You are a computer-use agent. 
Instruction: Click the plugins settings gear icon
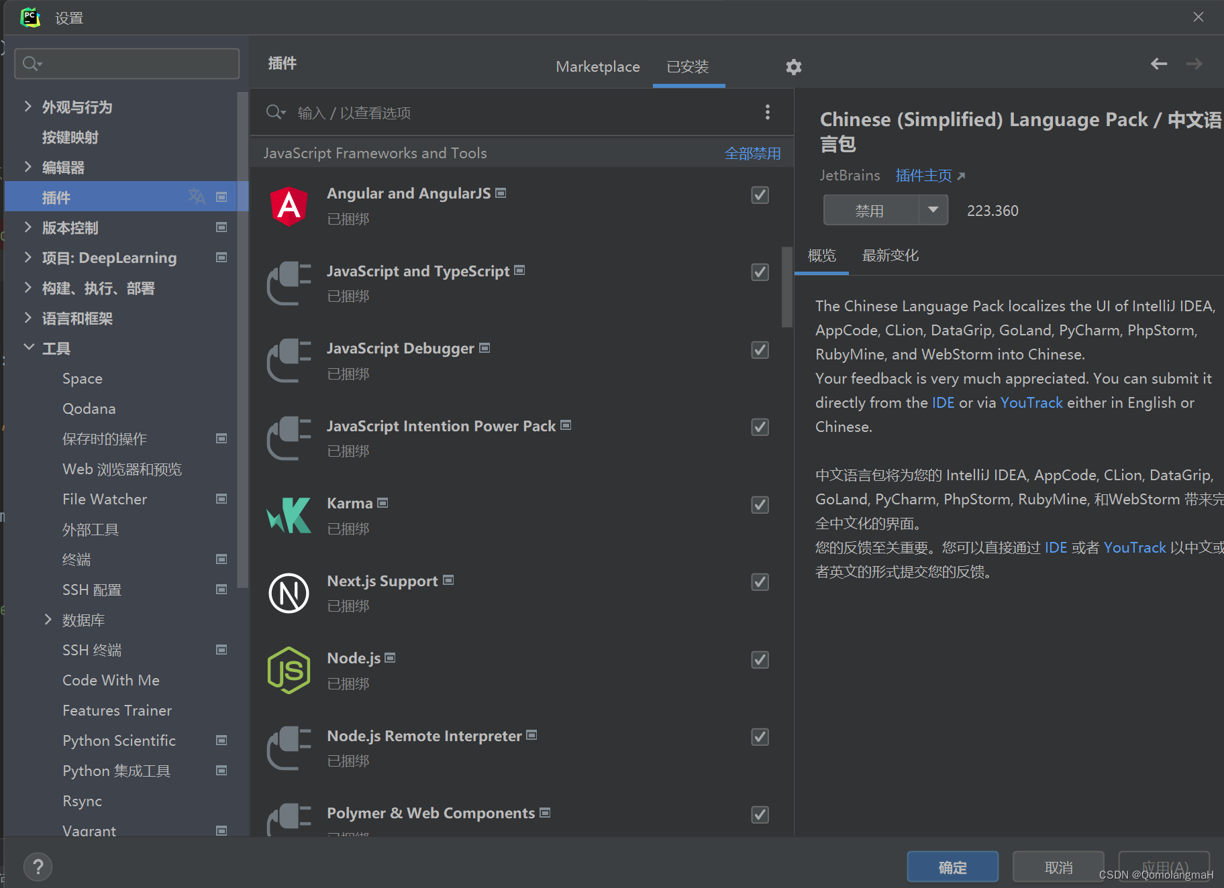coord(794,66)
